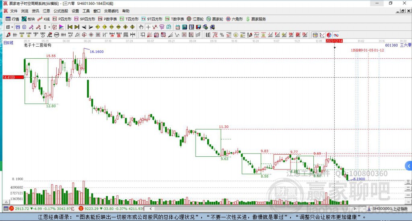Expand the 日 period dropdown

(12, 27)
